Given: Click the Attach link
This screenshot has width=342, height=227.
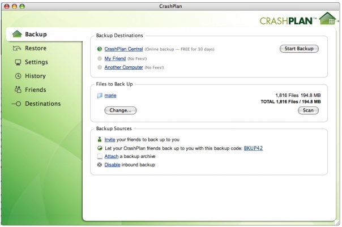Looking at the screenshot, I should (x=111, y=156).
